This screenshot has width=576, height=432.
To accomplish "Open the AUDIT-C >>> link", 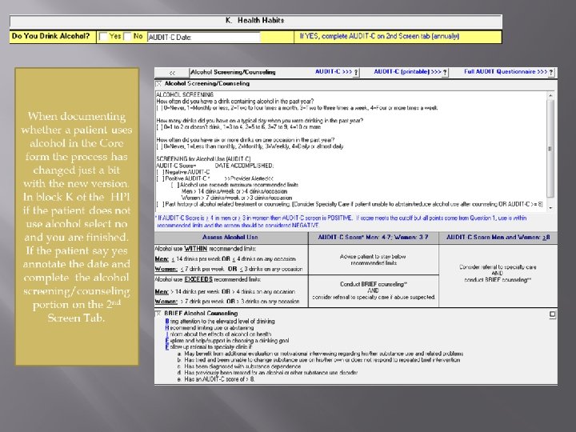I will click(334, 72).
